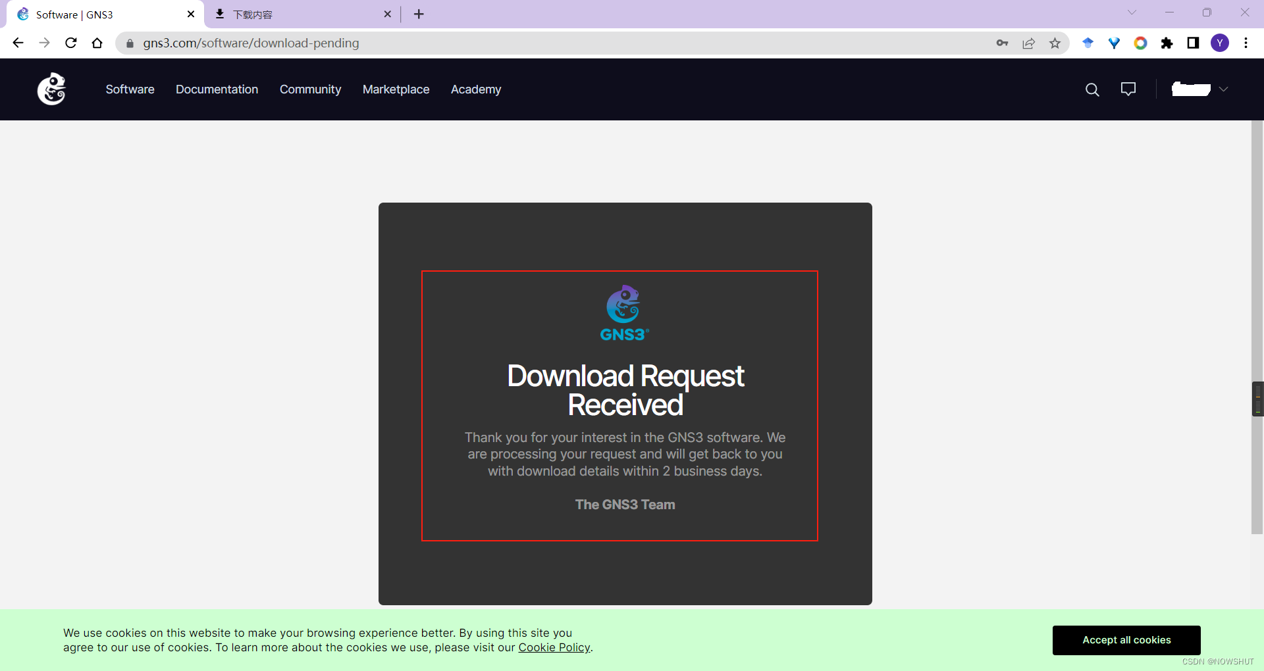Click The GNS3 Team text
1264x671 pixels.
(625, 505)
